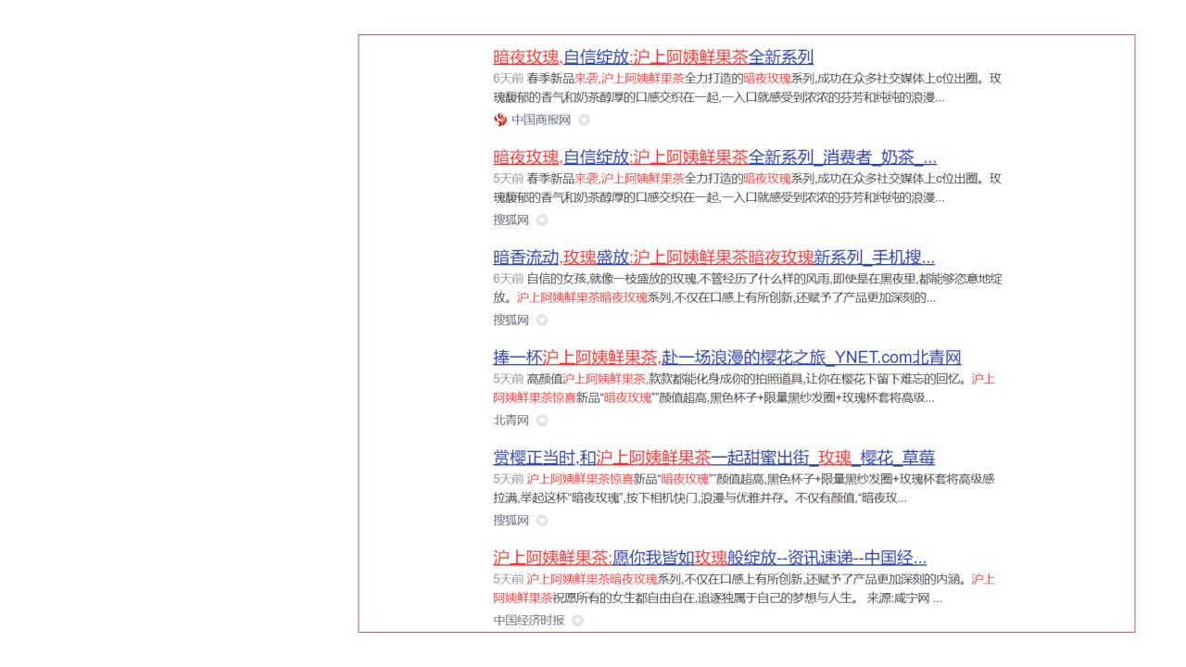Open dropdown arrow beside 中国商报网 source
This screenshot has width=1186, height=667.
584,120
